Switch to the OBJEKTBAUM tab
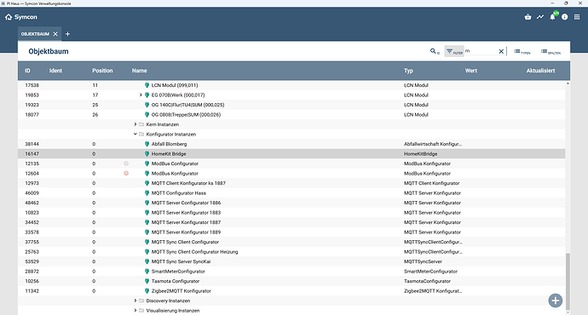This screenshot has width=588, height=315. [35, 34]
